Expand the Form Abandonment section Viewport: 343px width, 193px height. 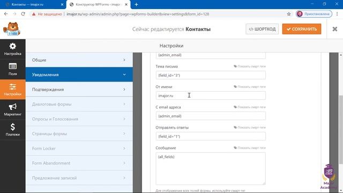tap(79, 163)
